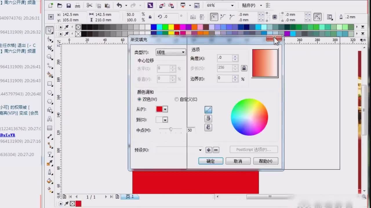
Task: Click the 取消 Cancel button
Action: pyautogui.click(x=238, y=161)
